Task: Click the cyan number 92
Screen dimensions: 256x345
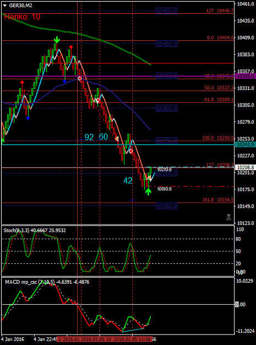Action: (x=89, y=137)
